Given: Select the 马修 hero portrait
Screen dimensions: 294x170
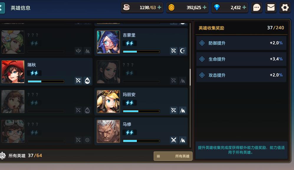Looking at the screenshot, I should click(x=108, y=131).
